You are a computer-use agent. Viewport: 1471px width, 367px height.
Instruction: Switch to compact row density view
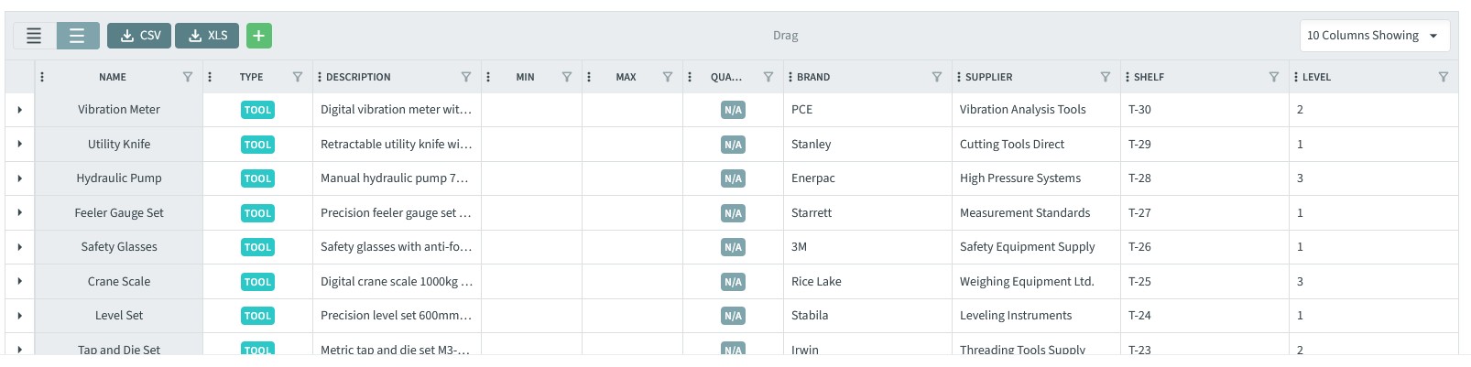pyautogui.click(x=34, y=36)
